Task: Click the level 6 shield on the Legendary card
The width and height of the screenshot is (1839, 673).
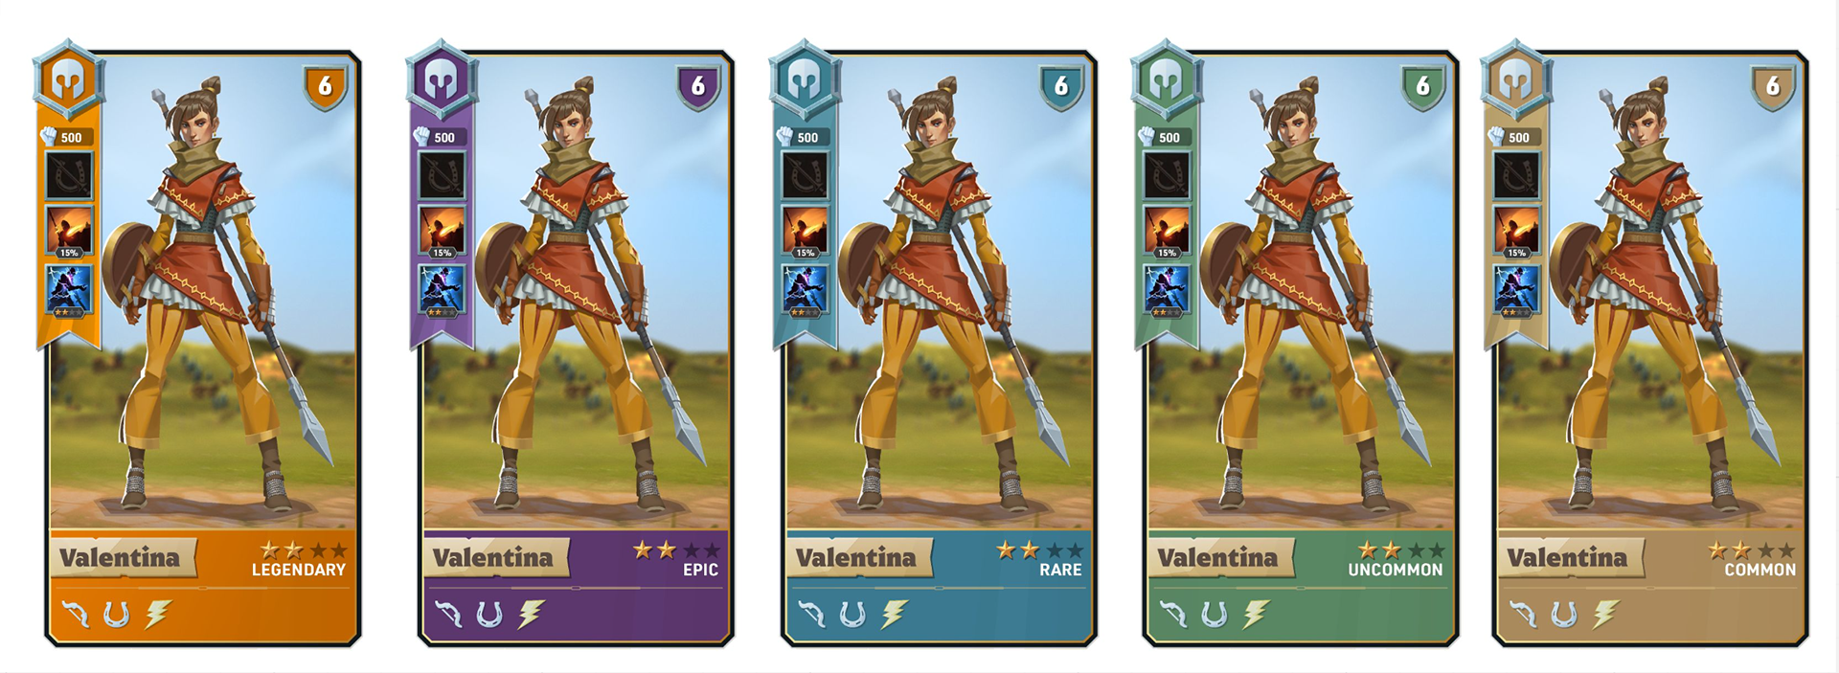Action: click(x=326, y=87)
